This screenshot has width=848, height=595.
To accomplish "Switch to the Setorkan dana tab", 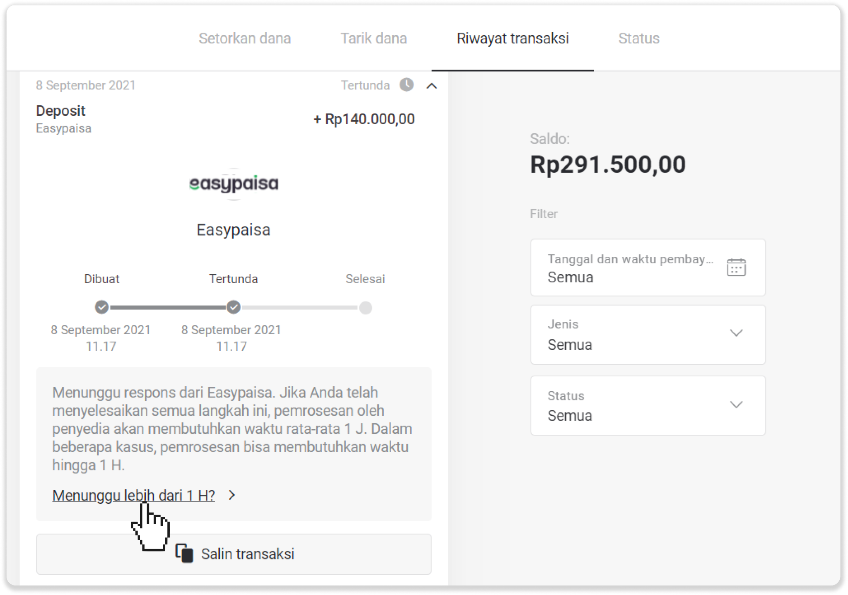I will (x=245, y=39).
